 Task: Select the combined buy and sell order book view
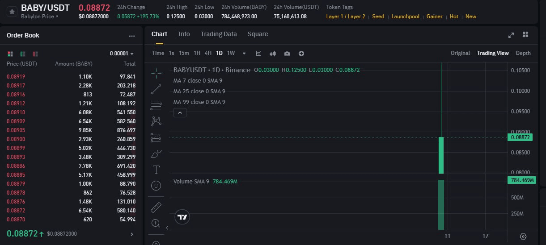pos(10,54)
